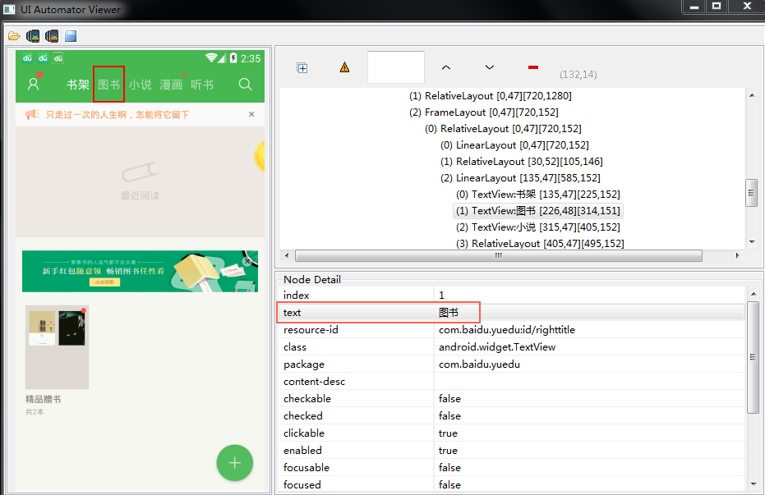Click the Node Detail vertical scrollbar thumb
765x495 pixels.
[x=753, y=357]
